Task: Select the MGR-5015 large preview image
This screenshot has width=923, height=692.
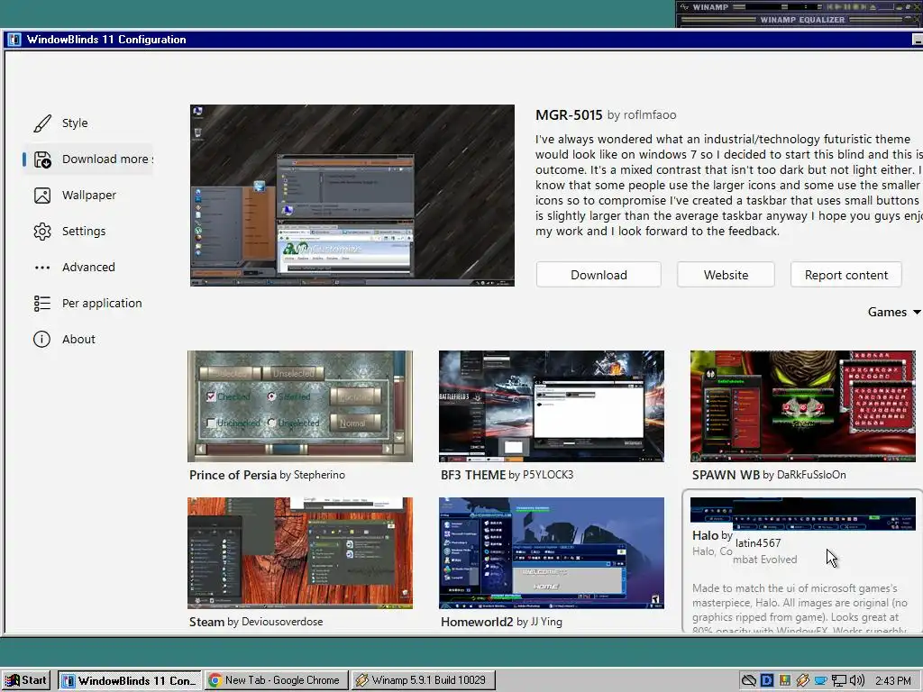Action: (x=352, y=196)
